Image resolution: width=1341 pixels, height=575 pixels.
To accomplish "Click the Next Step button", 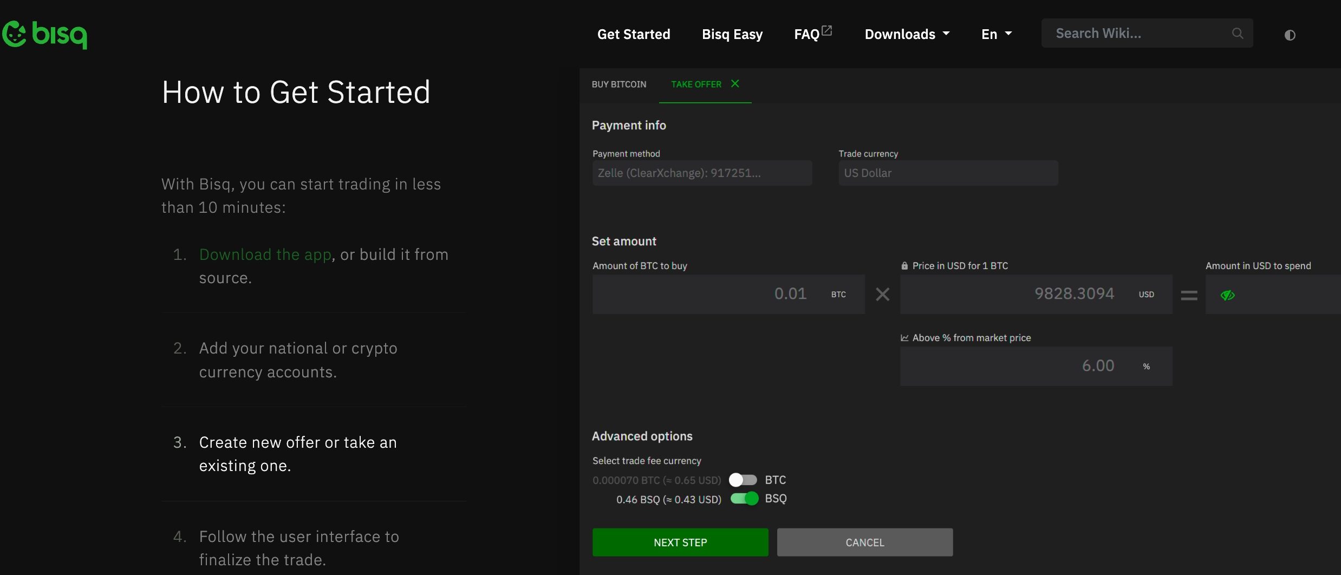I will point(680,543).
